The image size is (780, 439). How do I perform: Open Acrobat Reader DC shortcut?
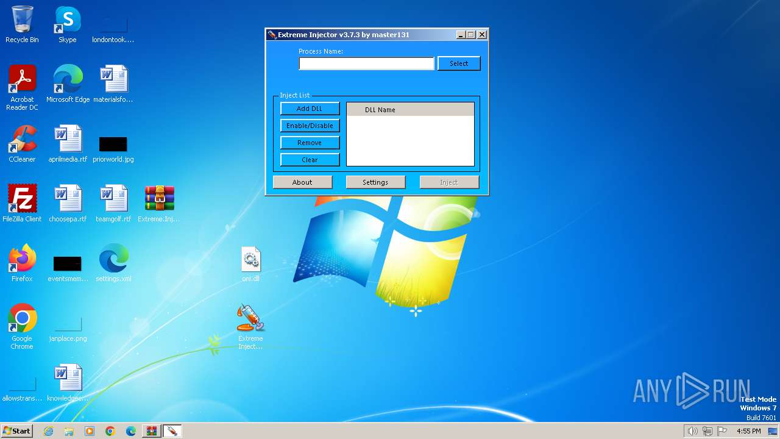point(22,88)
